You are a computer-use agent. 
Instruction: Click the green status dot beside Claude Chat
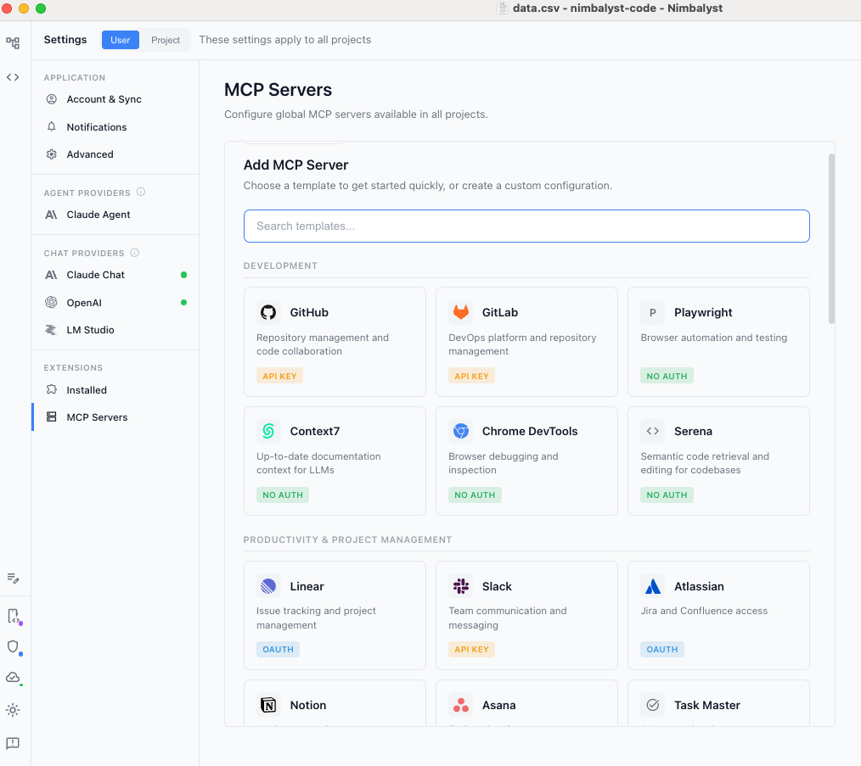click(184, 274)
